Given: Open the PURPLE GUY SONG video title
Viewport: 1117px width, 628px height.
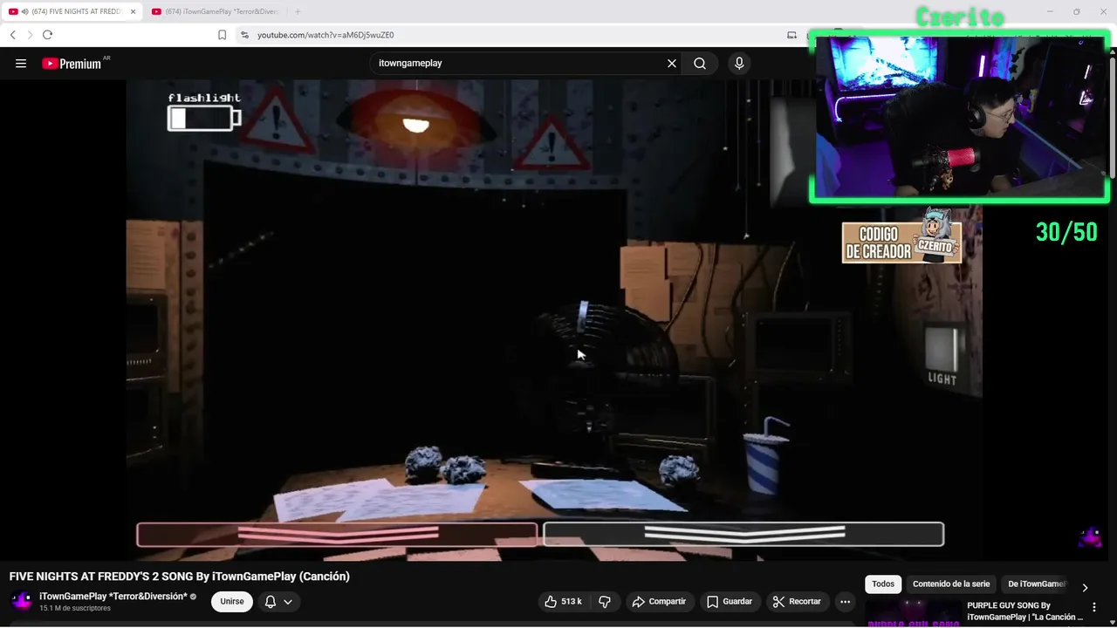Looking at the screenshot, I should pos(1024,611).
